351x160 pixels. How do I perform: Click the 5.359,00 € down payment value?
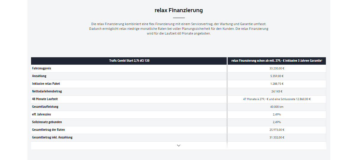tap(277, 76)
